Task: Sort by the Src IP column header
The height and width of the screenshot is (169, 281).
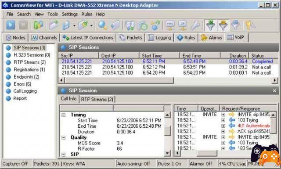Action: 79,56
